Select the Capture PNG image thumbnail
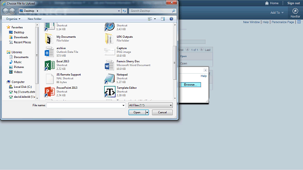 [109, 51]
